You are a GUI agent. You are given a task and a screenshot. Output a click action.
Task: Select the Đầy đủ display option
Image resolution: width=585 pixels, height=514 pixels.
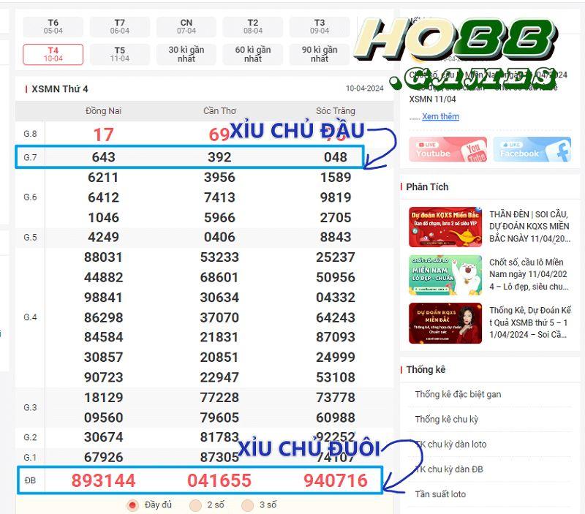(132, 504)
